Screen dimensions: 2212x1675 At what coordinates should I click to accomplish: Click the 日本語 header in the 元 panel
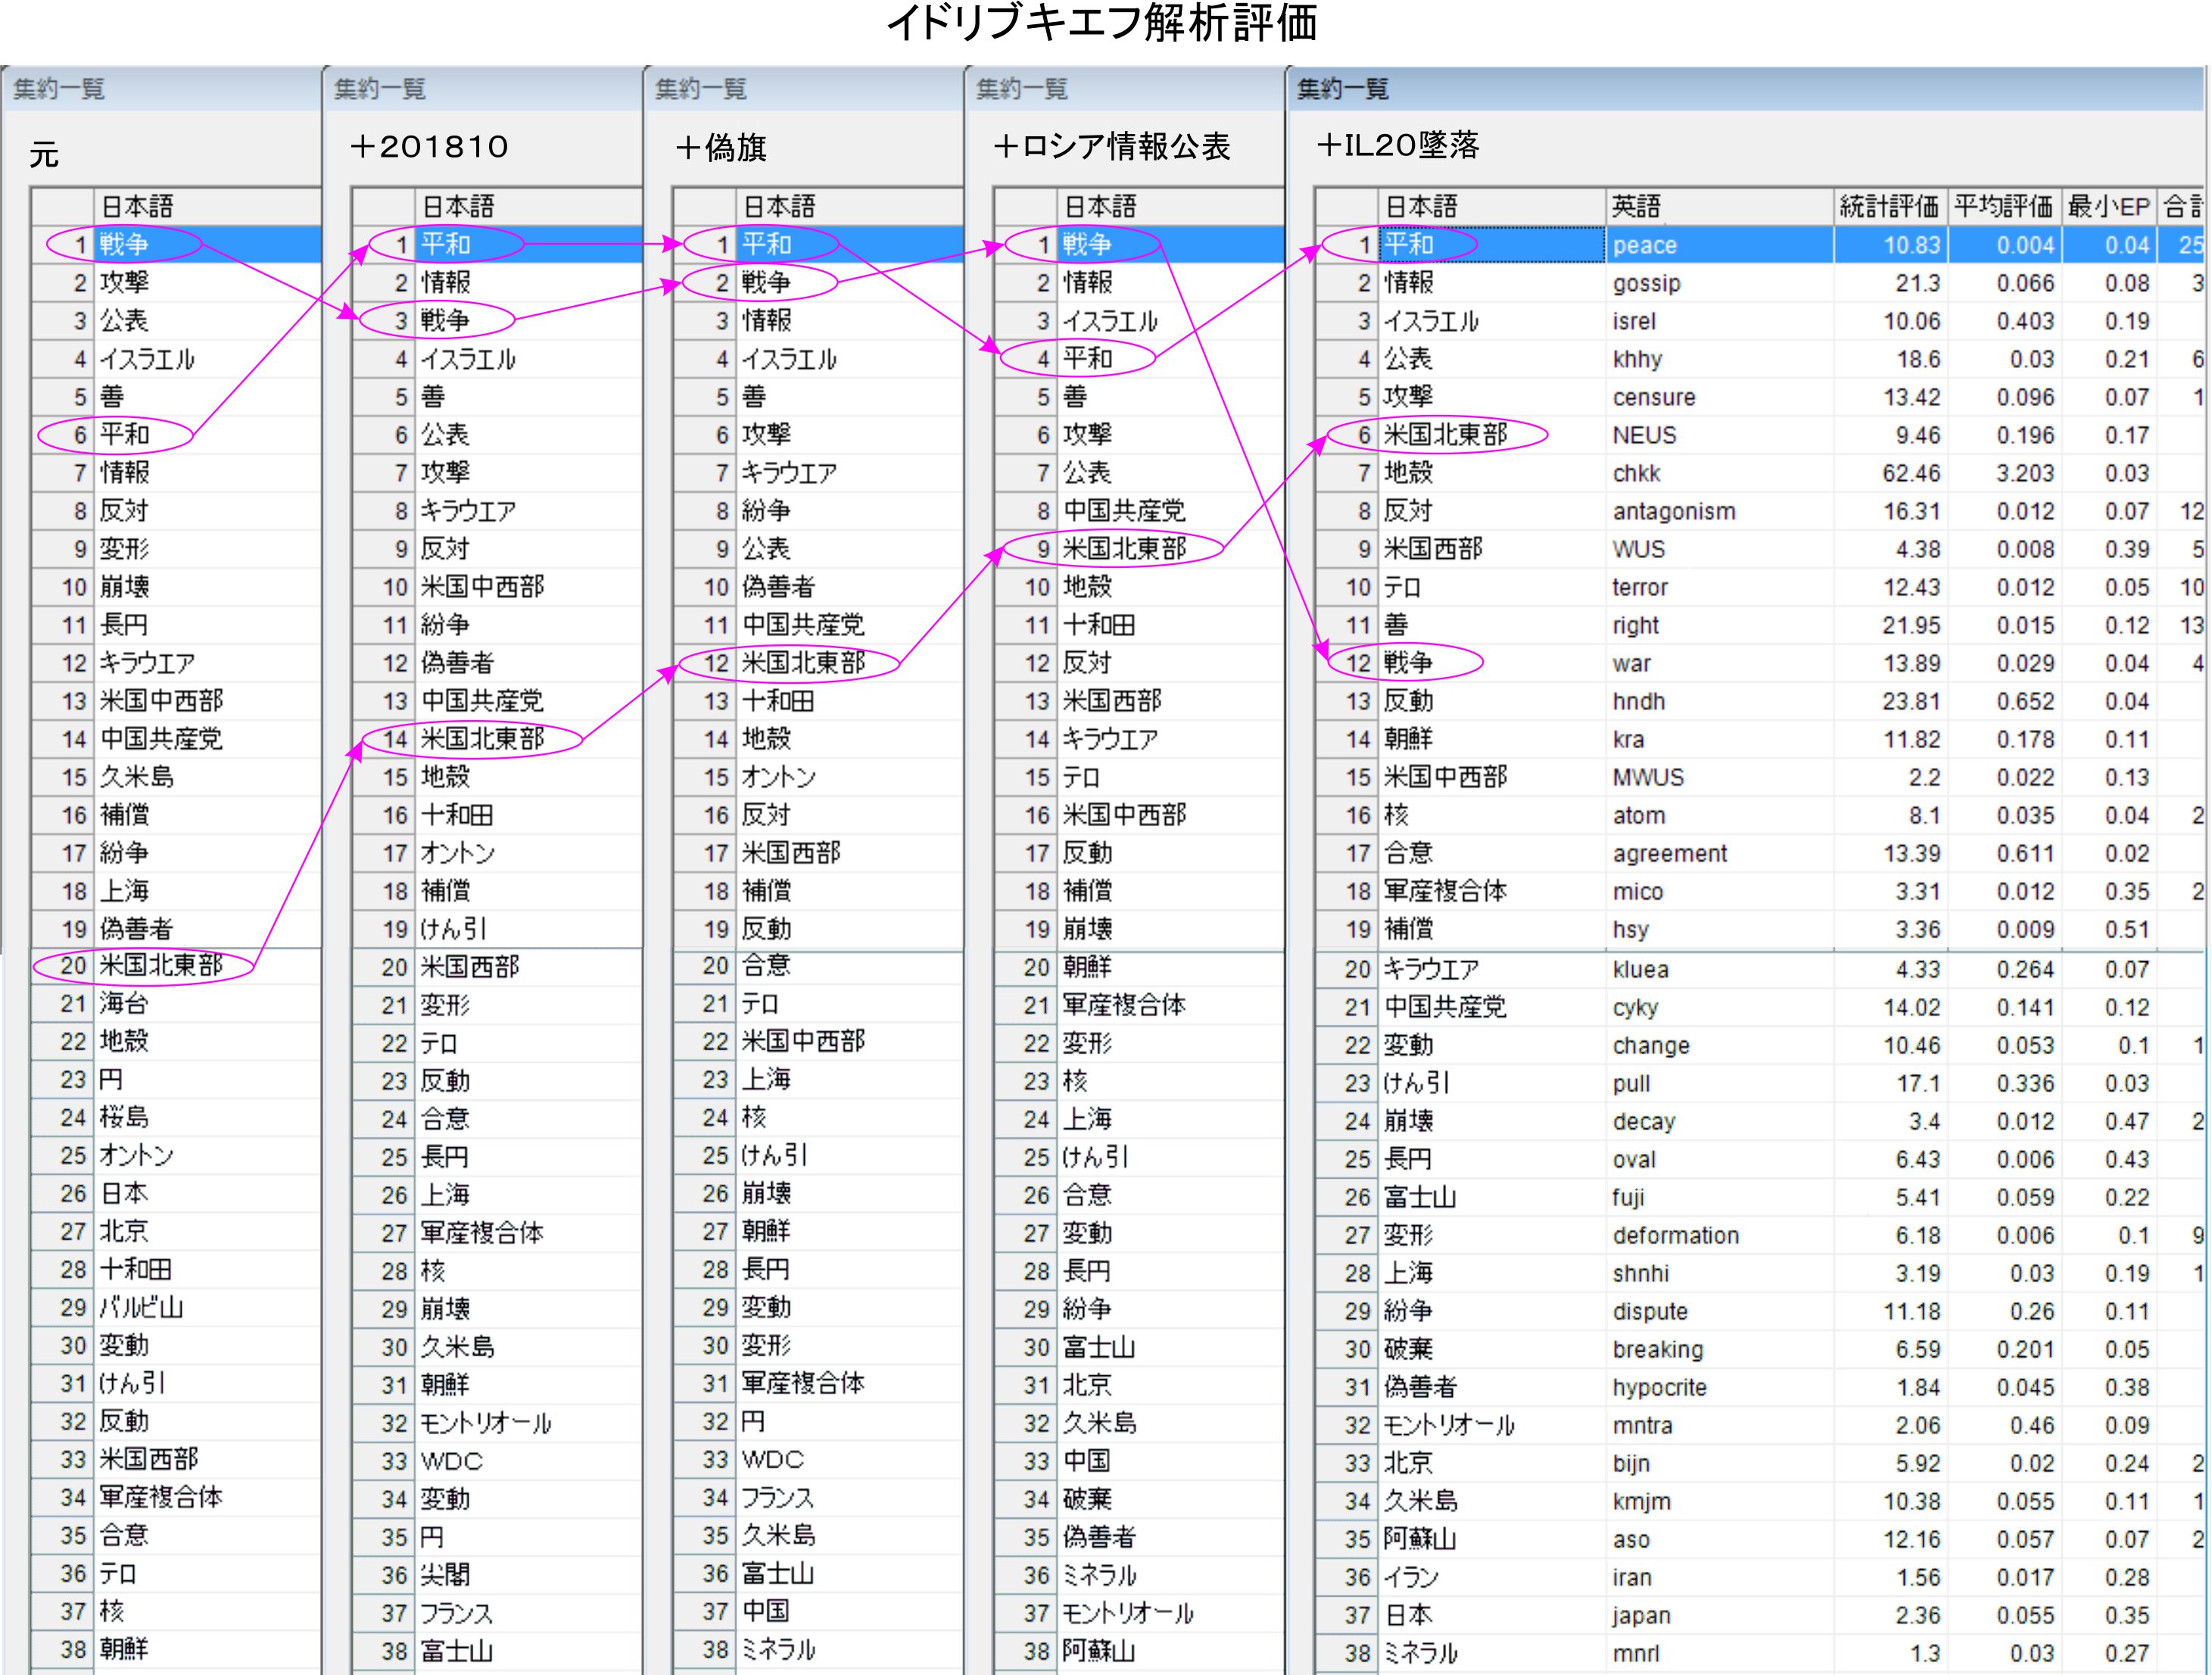pyautogui.click(x=137, y=206)
